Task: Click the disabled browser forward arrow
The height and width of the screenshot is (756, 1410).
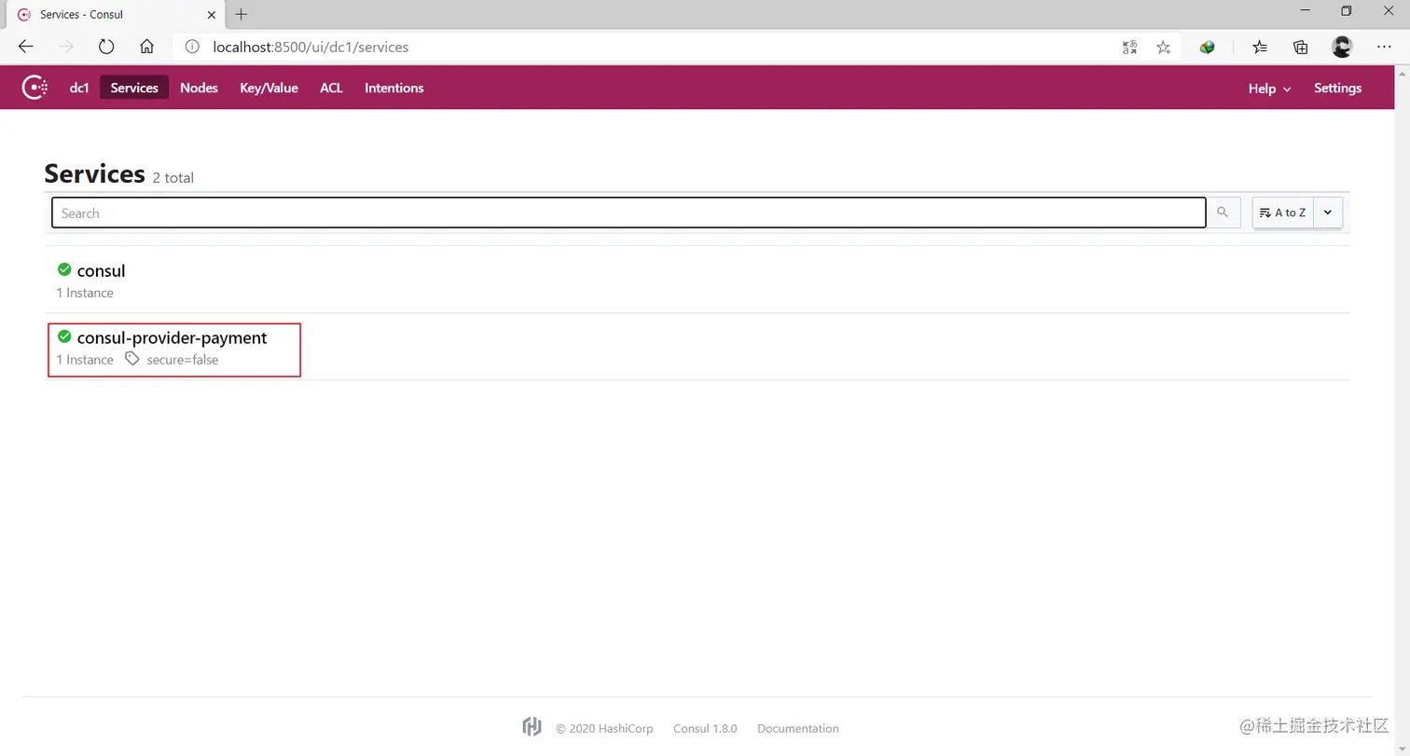Action: (x=66, y=47)
